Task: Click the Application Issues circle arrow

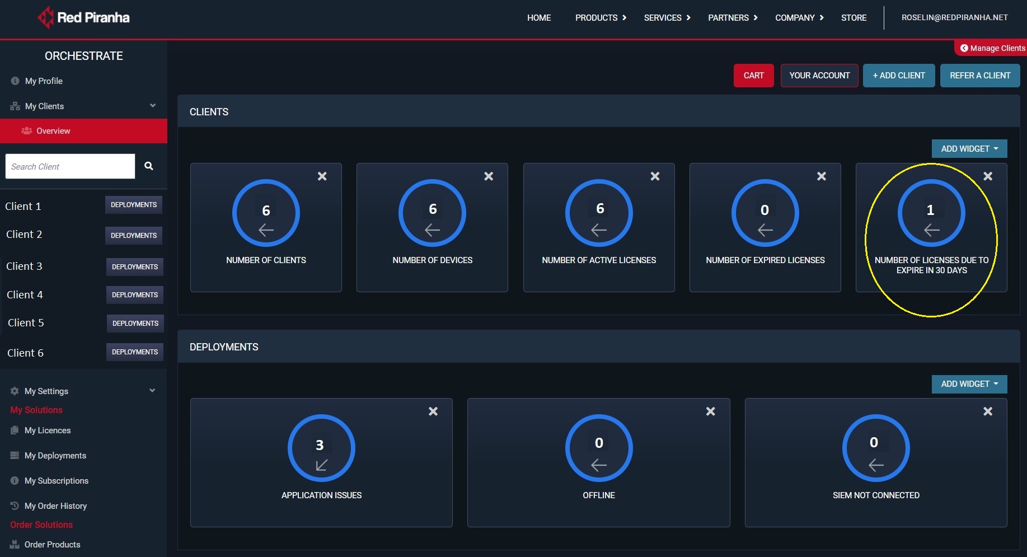Action: [321, 465]
